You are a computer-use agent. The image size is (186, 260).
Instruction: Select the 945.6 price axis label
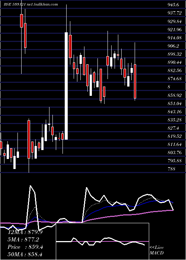[x=173, y=5]
